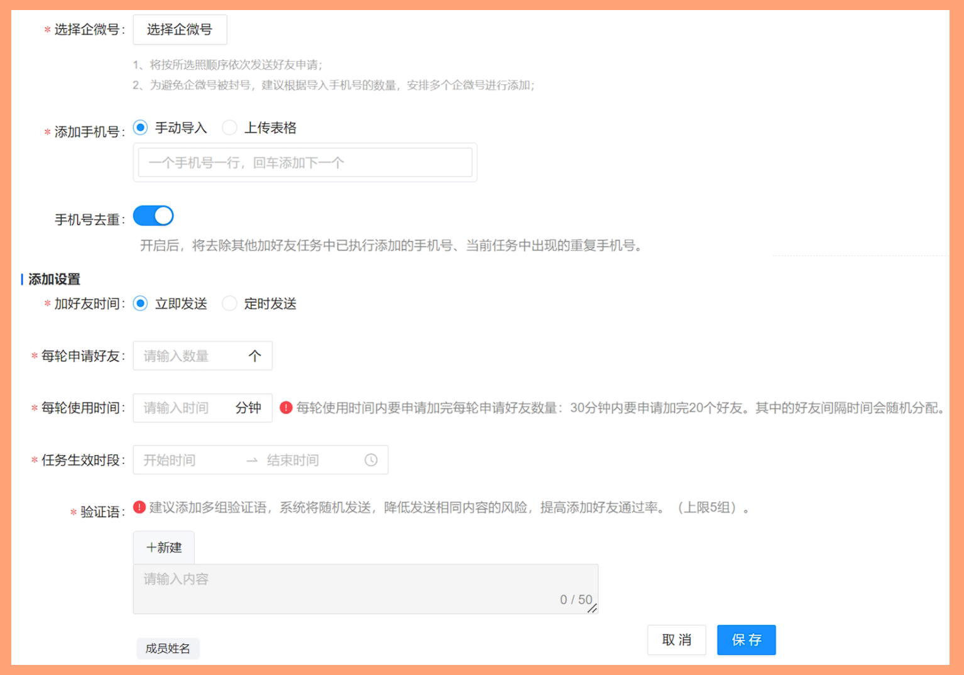Click the clock icon in time range

tap(371, 460)
